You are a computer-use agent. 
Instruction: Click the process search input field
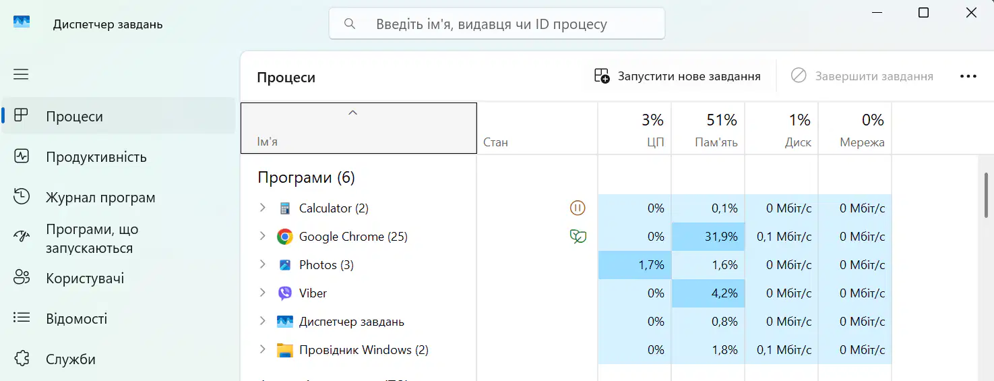point(497,24)
